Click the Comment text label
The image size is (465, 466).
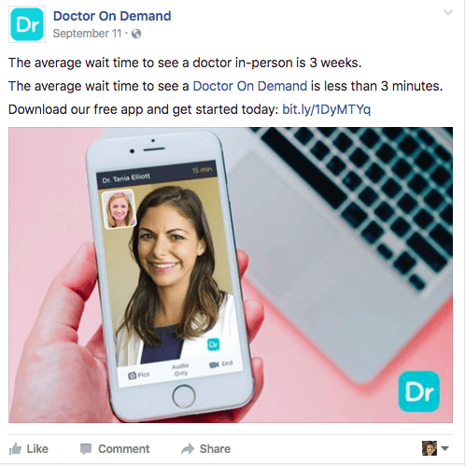click(124, 449)
